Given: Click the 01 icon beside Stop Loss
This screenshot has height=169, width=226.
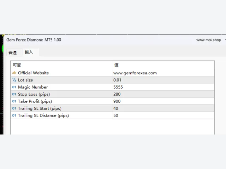Looking at the screenshot, I should [14, 94].
